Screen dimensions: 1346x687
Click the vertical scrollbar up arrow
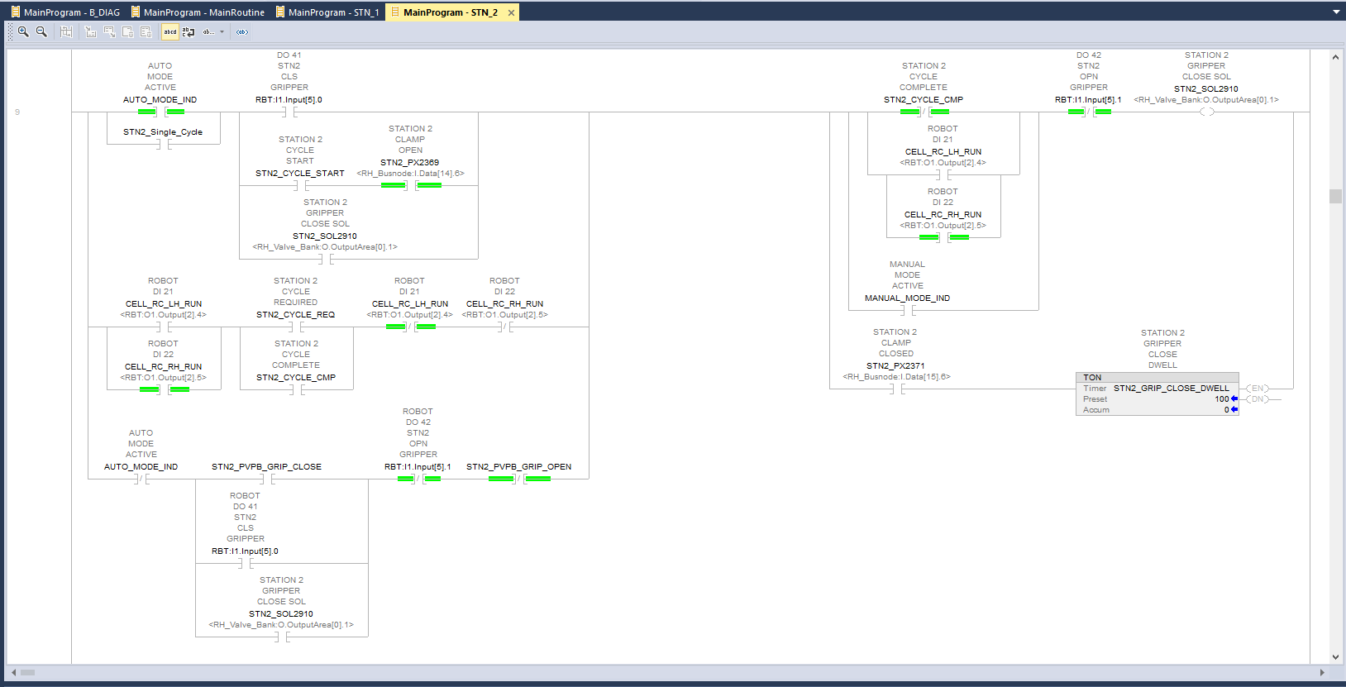(1335, 57)
